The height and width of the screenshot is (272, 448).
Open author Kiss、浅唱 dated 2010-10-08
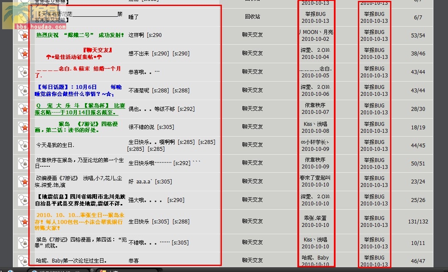(x=315, y=124)
